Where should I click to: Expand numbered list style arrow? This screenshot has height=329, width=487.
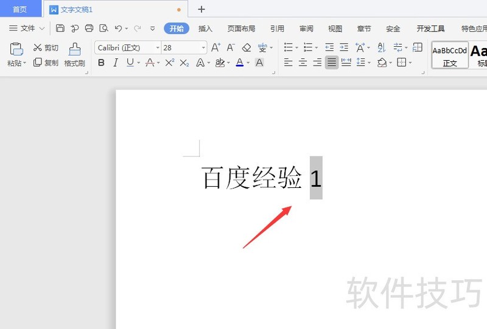[x=316, y=48]
